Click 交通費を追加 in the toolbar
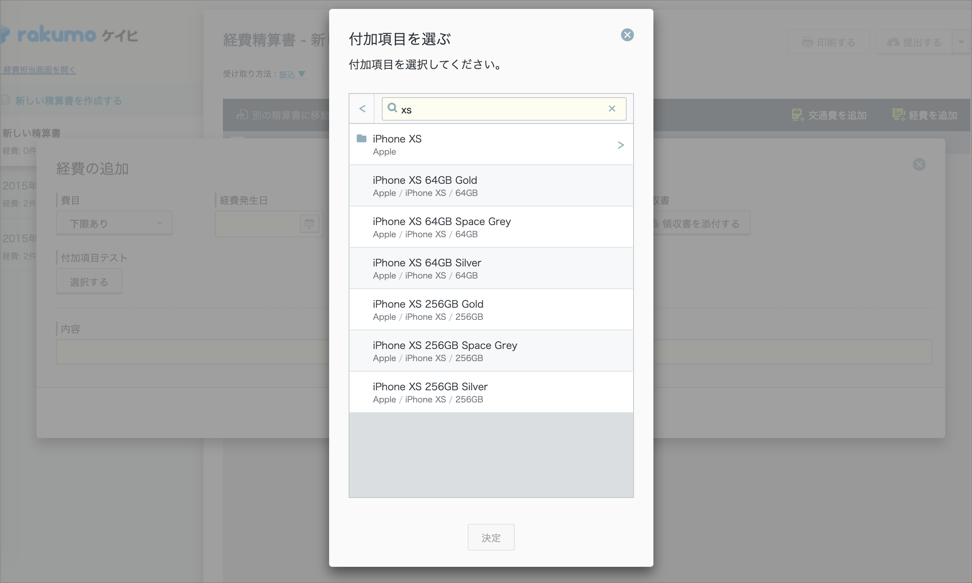Image resolution: width=972 pixels, height=583 pixels. (829, 115)
